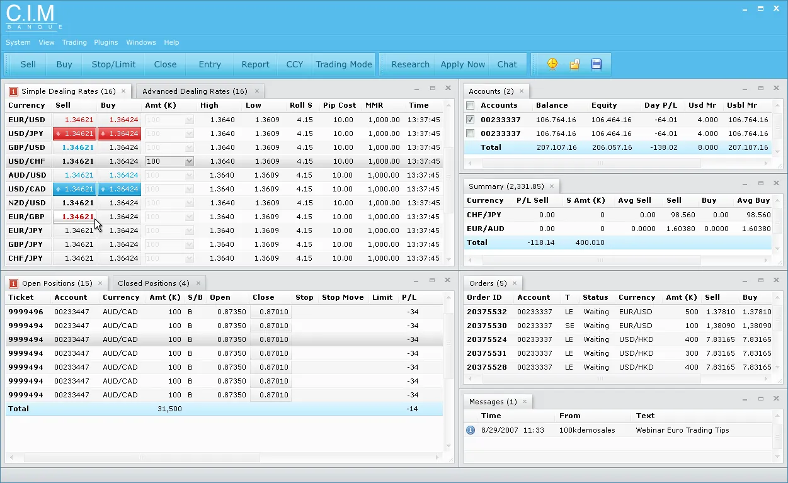Click the red USD/JPY sell rate cell
This screenshot has width=788, height=483.
(x=74, y=134)
